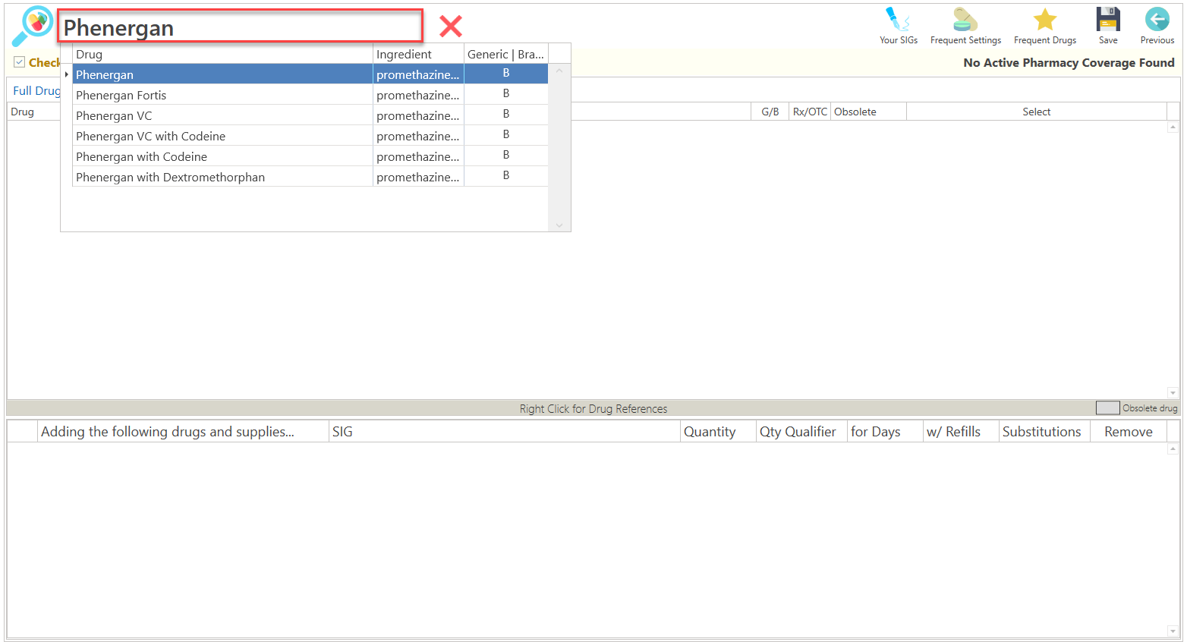The height and width of the screenshot is (642, 1187).
Task: Click the Qty Qualifier column header
Action: 801,431
